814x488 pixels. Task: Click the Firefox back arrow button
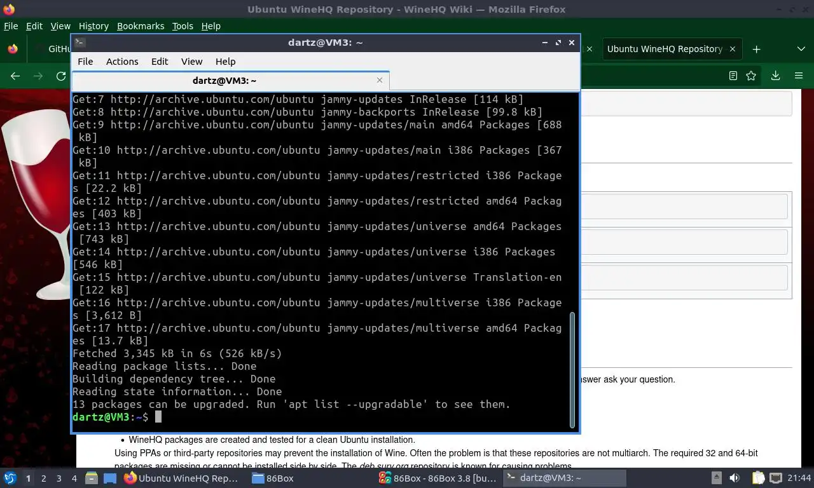click(15, 76)
